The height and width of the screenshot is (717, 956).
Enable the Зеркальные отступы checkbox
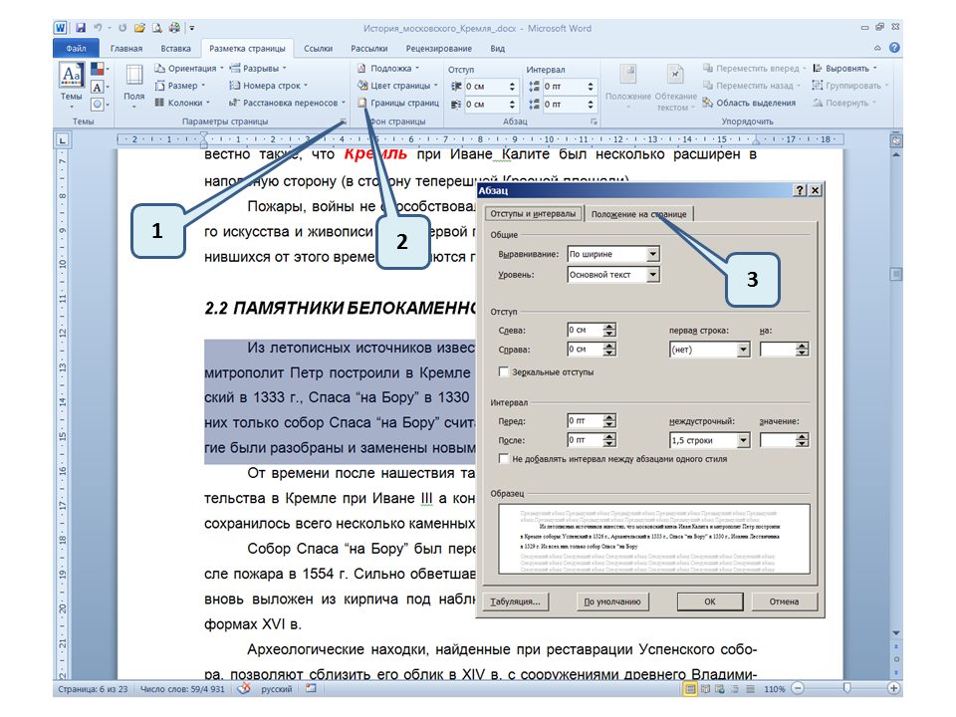504,371
